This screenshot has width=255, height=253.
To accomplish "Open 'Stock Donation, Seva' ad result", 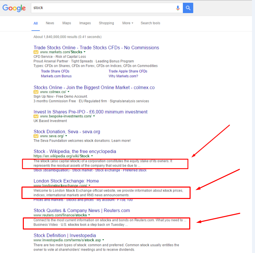I will [67, 132].
